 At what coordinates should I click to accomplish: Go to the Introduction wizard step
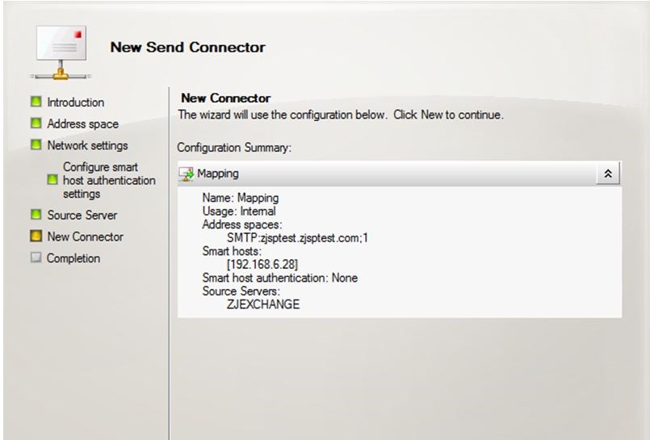tap(76, 103)
